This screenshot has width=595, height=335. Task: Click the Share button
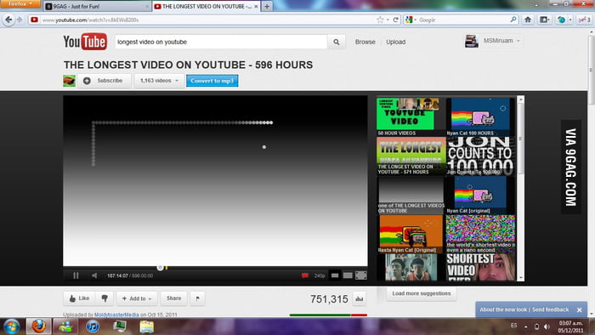tap(173, 298)
